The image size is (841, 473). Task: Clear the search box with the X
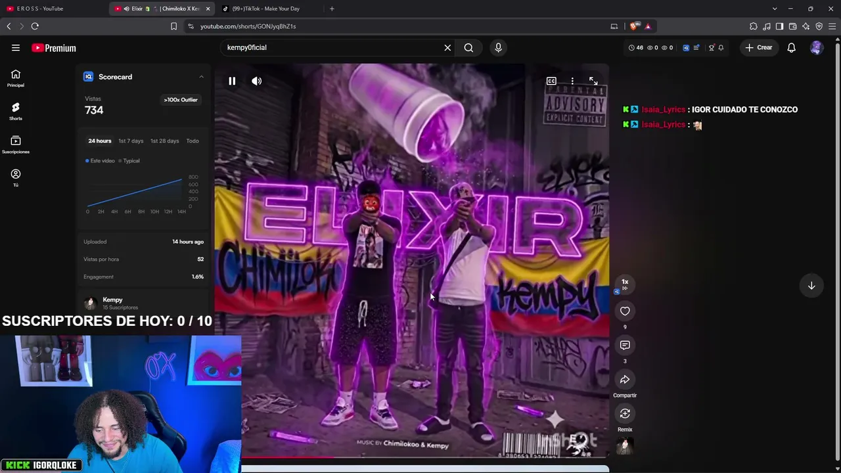pyautogui.click(x=447, y=47)
